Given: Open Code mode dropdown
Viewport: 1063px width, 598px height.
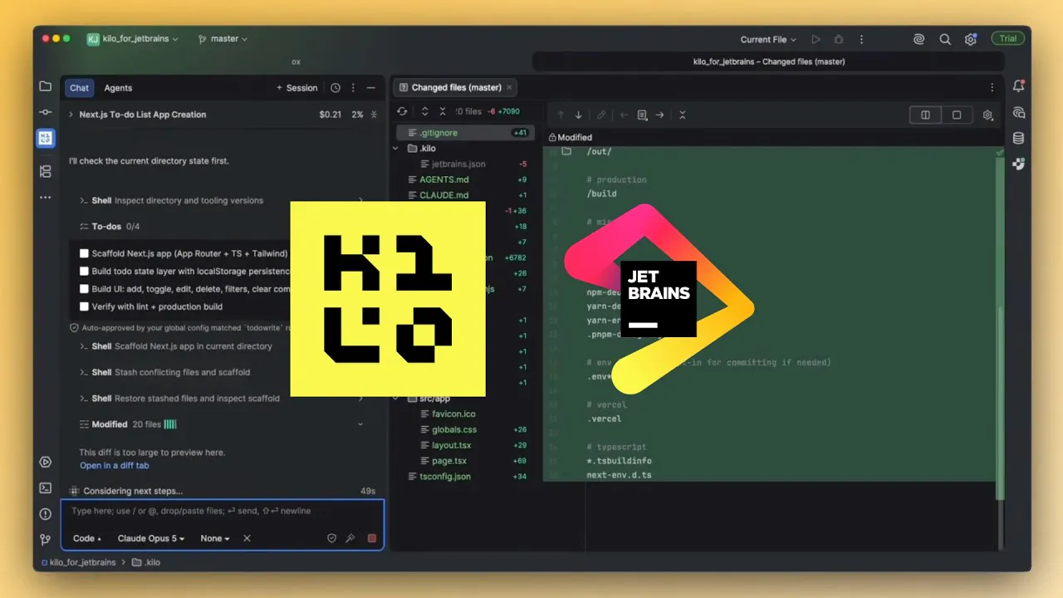Looking at the screenshot, I should pyautogui.click(x=87, y=538).
